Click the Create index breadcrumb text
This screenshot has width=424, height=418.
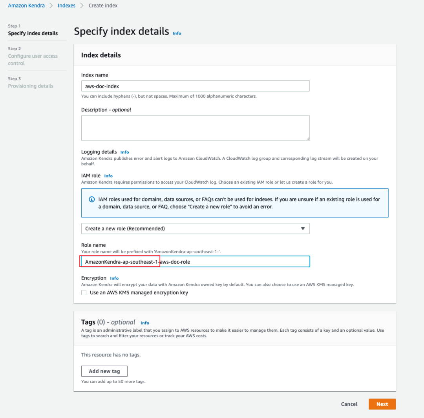[x=103, y=5]
